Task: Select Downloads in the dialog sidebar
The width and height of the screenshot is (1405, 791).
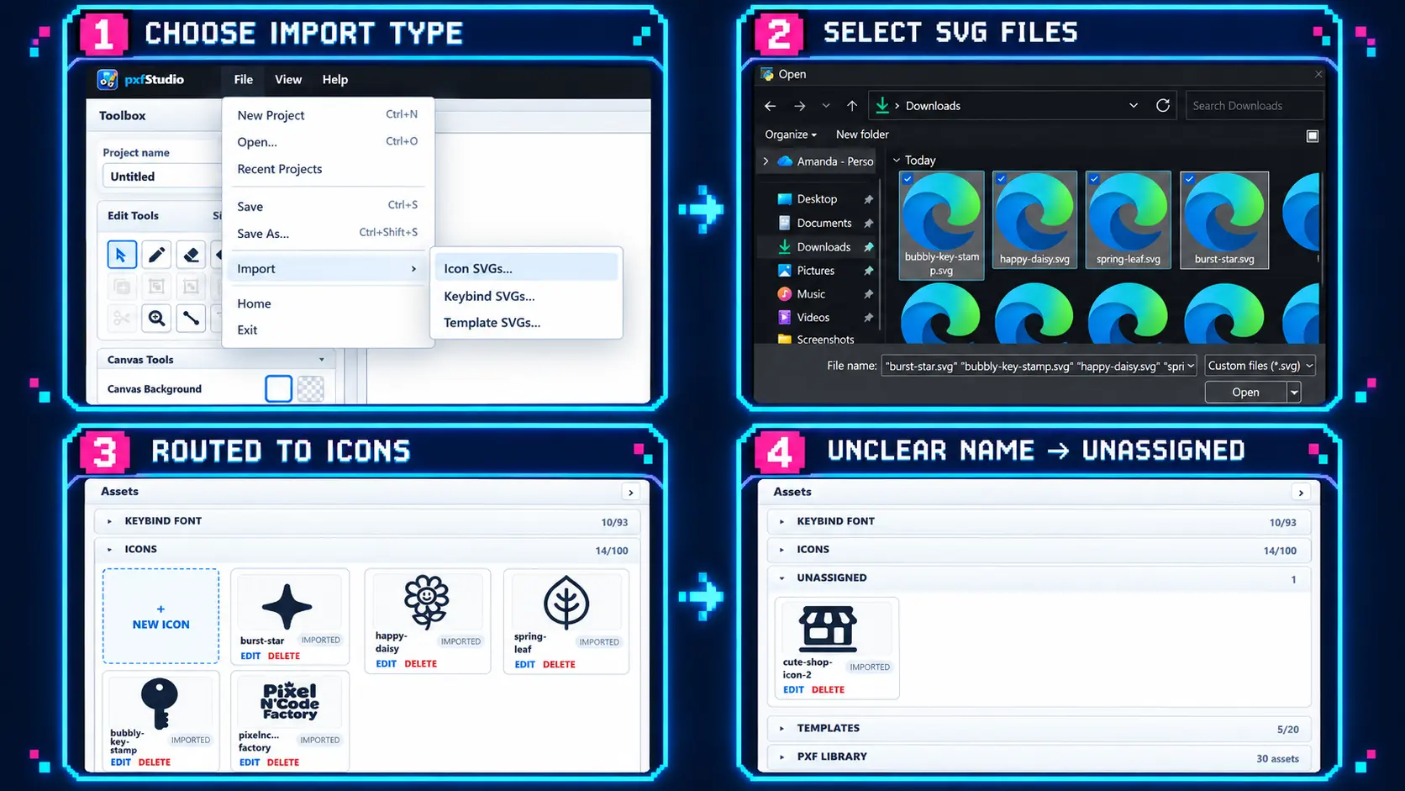Action: [x=824, y=247]
